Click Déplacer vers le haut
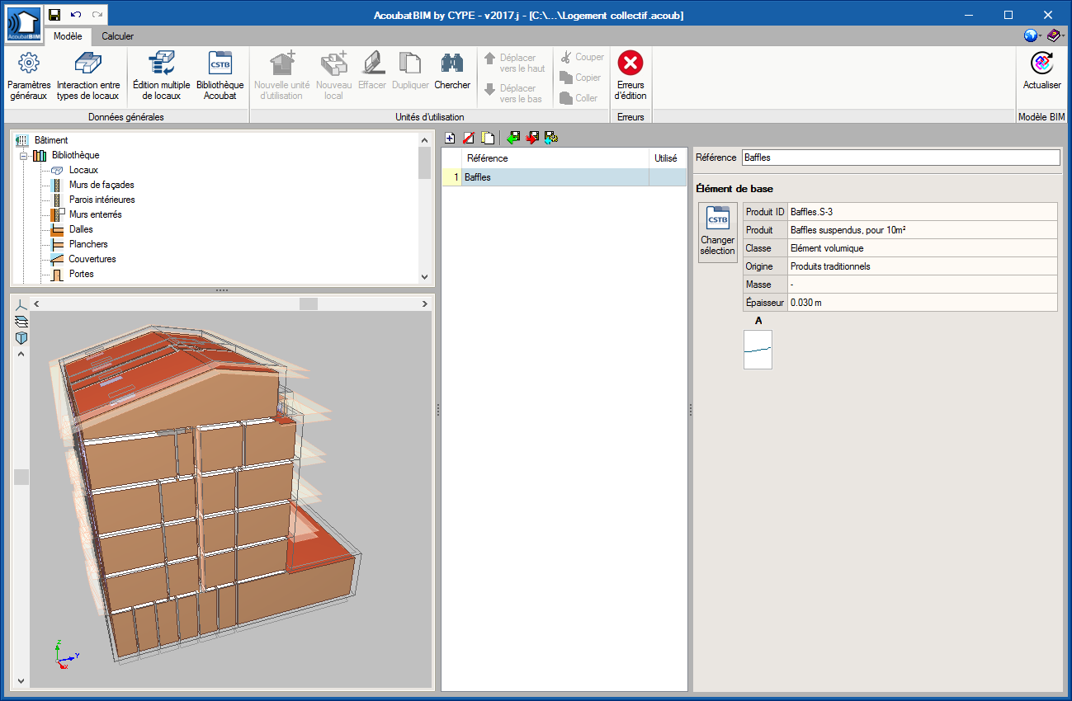 pyautogui.click(x=515, y=63)
